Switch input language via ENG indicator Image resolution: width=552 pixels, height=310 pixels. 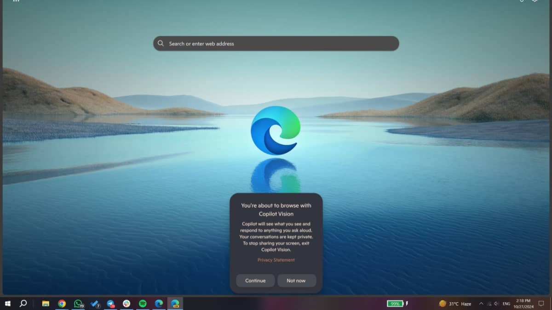click(506, 304)
